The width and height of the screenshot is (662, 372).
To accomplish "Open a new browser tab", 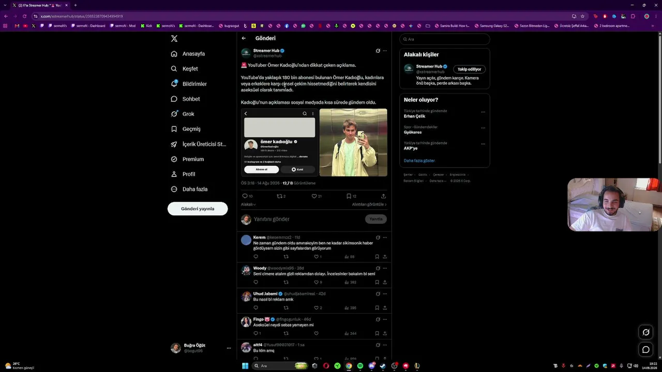I will (75, 5).
